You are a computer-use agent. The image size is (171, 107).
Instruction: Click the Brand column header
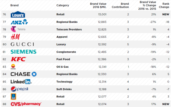14,5
